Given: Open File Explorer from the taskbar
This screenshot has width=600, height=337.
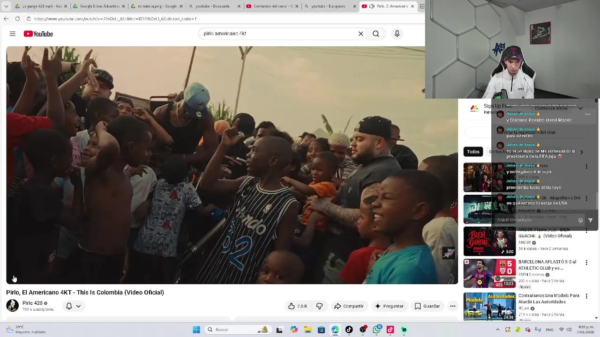Looking at the screenshot, I should tap(307, 330).
